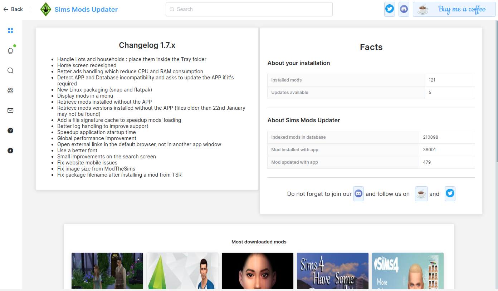This screenshot has width=498, height=291.
Task: Click the 'Changelog 1.7.x' heading
Action: [x=147, y=45]
